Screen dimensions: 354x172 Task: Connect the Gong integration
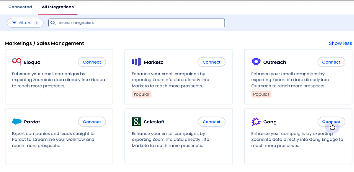click(x=331, y=122)
